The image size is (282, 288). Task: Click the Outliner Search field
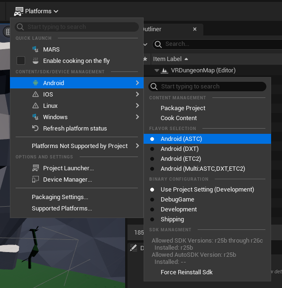tap(217, 44)
